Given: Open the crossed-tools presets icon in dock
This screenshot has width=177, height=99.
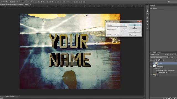Looking at the screenshot, I should [147, 29].
